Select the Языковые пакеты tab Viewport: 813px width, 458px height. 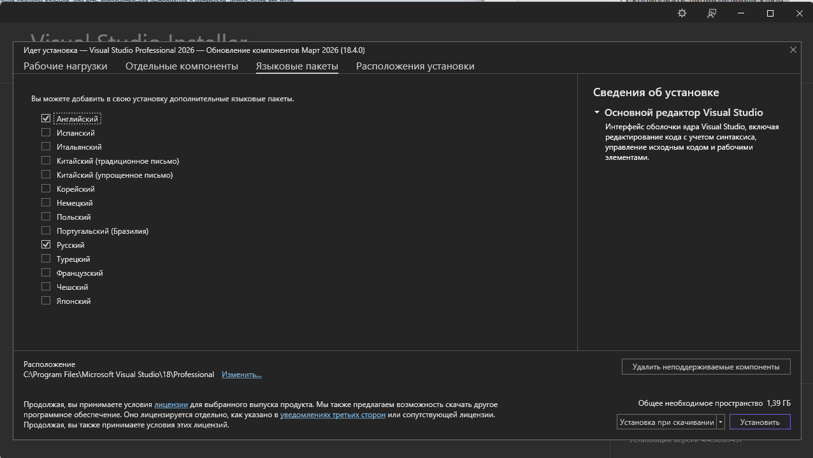pos(297,66)
